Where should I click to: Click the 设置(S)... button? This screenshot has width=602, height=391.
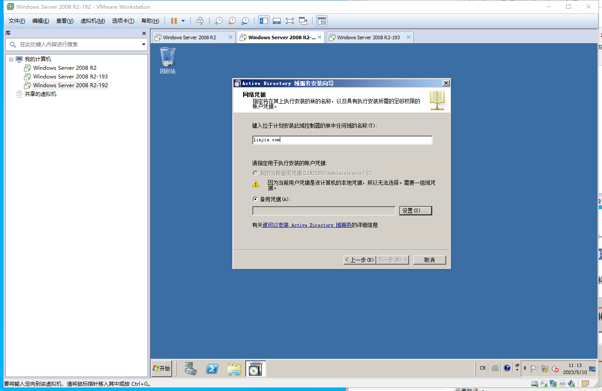click(x=416, y=211)
